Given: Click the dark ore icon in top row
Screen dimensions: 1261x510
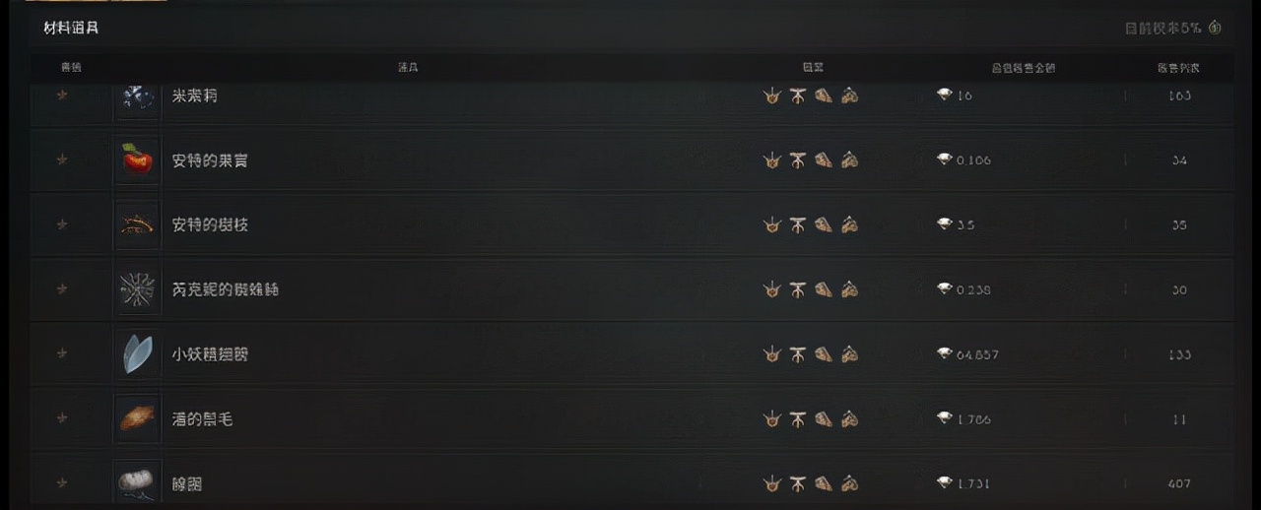Looking at the screenshot, I should 137,97.
